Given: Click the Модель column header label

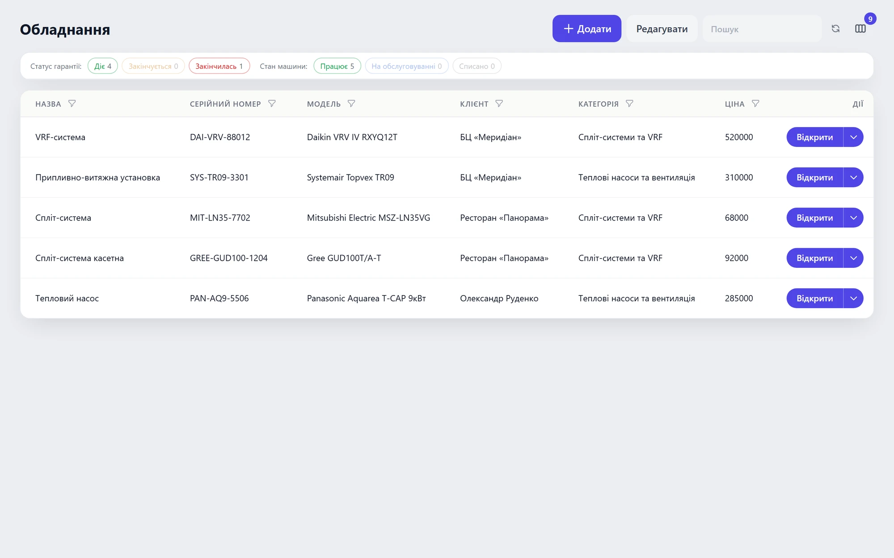Looking at the screenshot, I should [324, 104].
